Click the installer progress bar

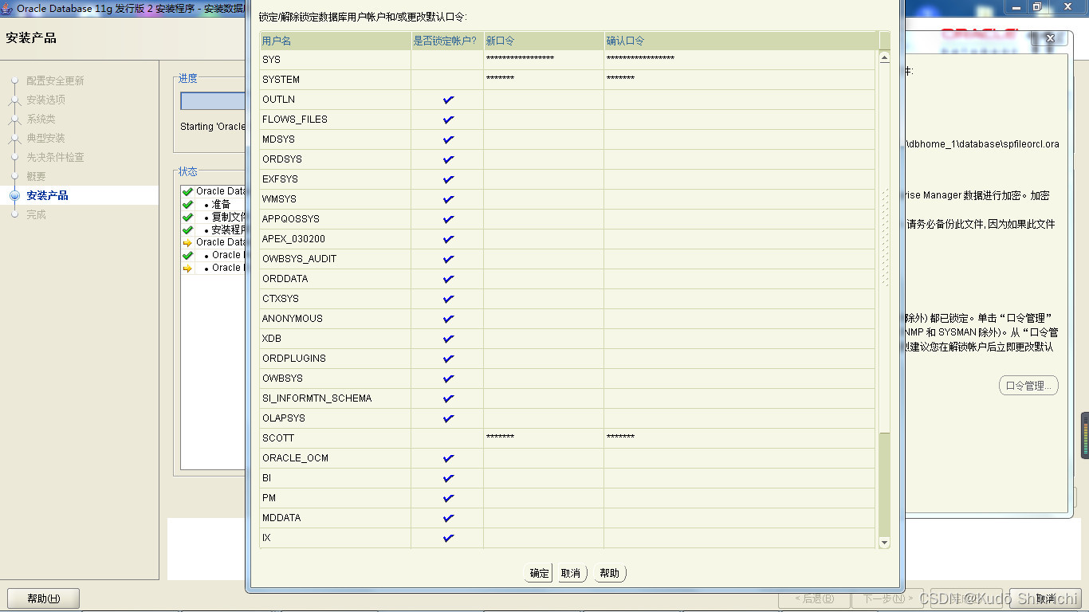click(x=213, y=101)
